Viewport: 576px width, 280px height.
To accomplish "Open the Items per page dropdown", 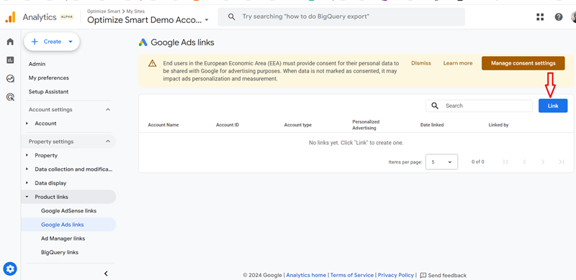I will click(x=441, y=162).
